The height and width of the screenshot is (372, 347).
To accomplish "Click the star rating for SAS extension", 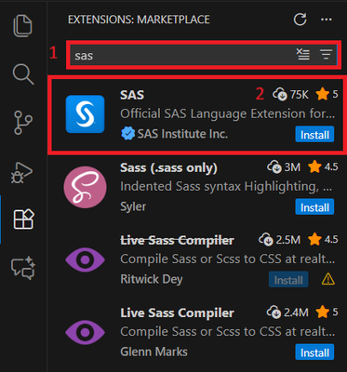I will tap(327, 94).
